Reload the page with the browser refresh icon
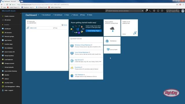This screenshot has height=104, width=185. coord(7,5)
